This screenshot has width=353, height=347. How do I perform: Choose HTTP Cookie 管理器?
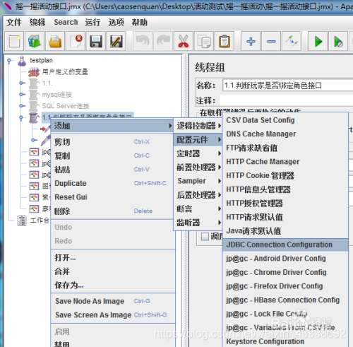(285, 175)
